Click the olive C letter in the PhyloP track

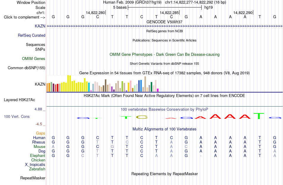pos(142,117)
